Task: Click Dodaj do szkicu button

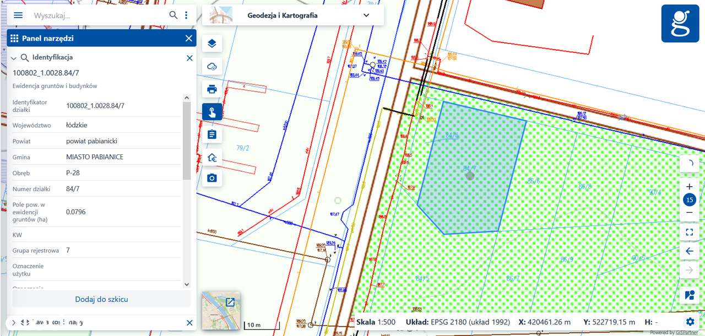Action: 101,299
